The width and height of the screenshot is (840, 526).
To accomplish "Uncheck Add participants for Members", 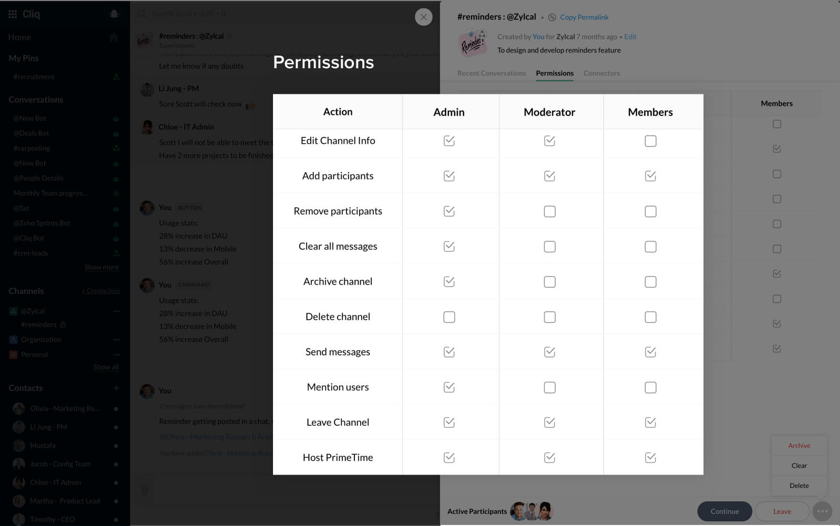I will point(650,176).
